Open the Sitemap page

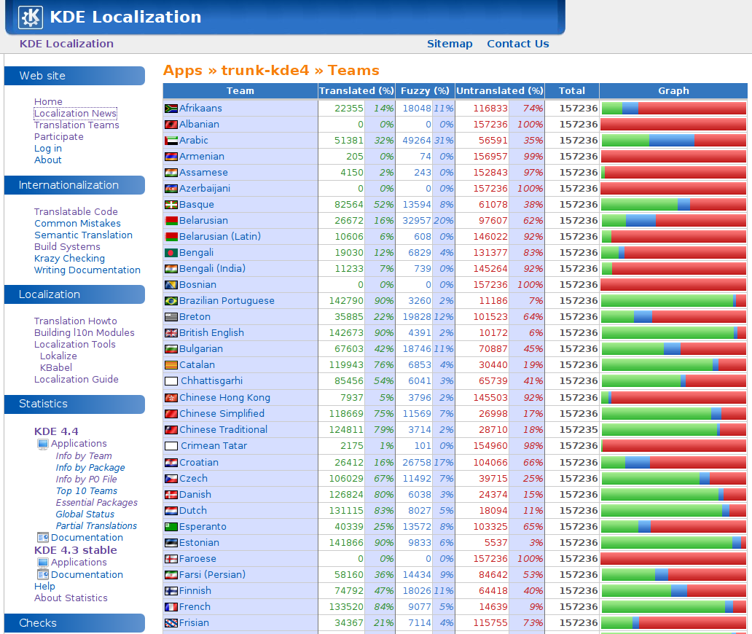(450, 44)
